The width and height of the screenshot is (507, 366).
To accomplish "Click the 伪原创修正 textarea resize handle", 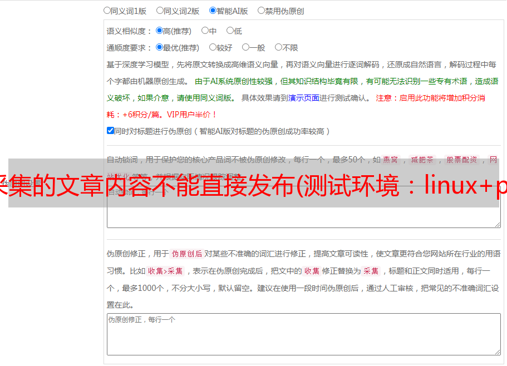I will coord(498,352).
